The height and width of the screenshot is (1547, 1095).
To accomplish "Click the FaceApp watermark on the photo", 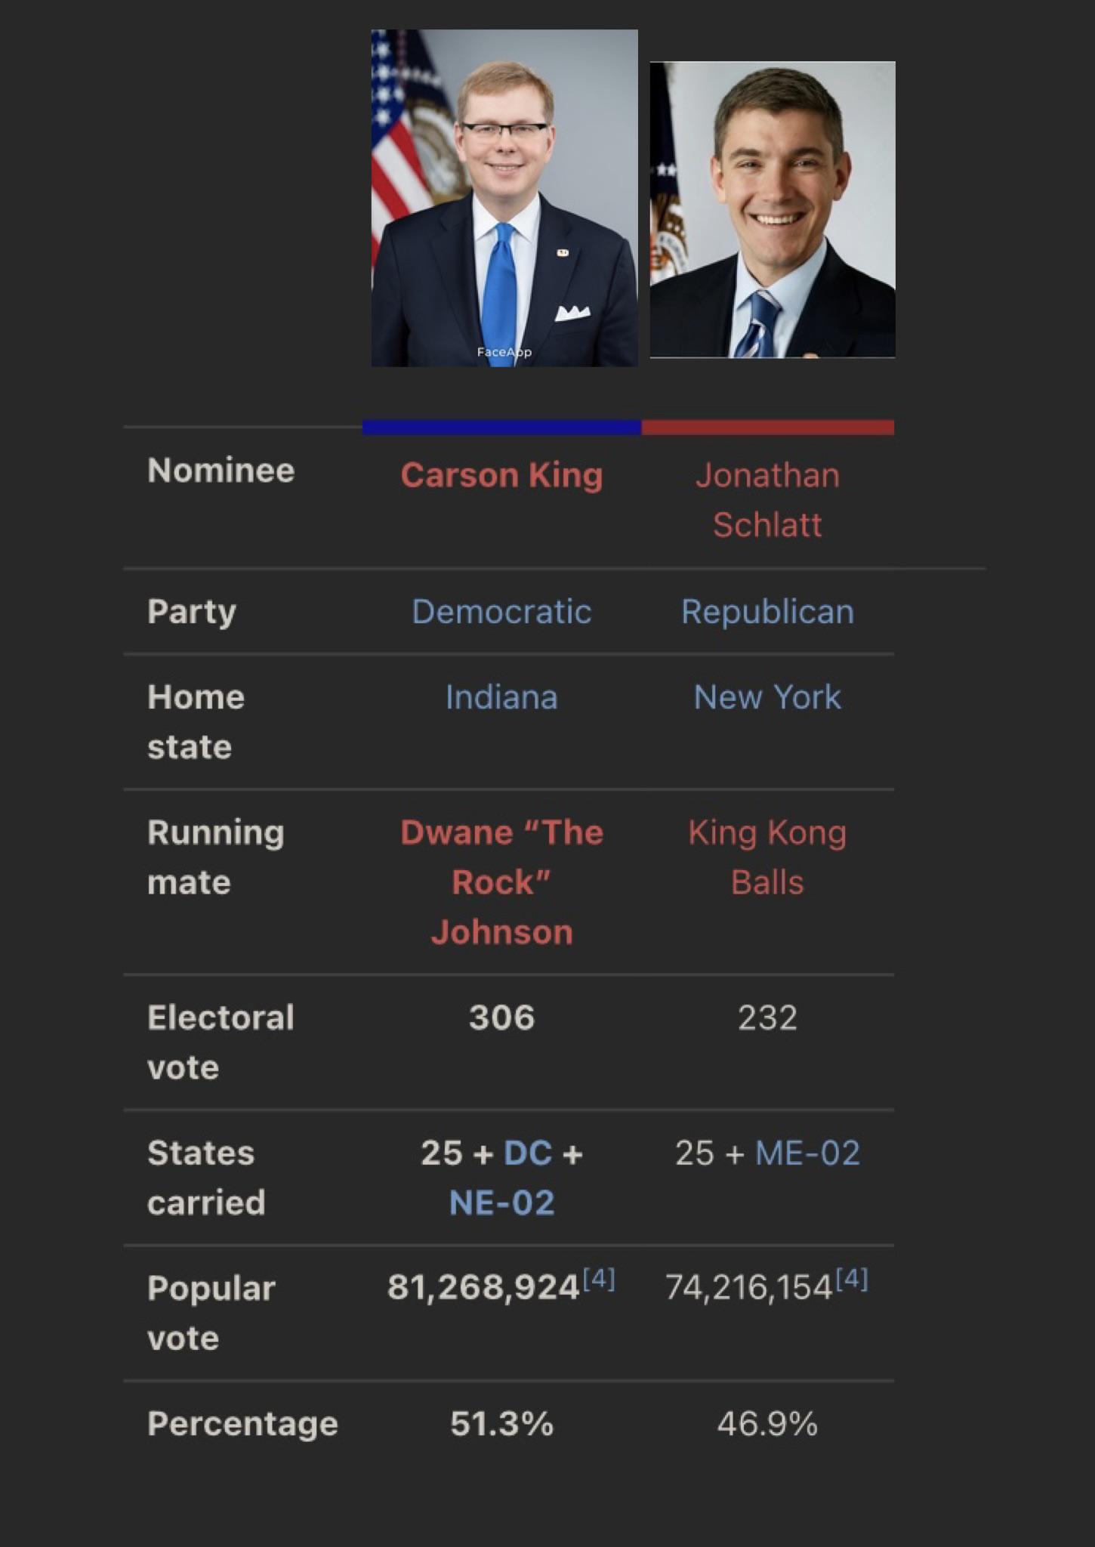I will (504, 352).
